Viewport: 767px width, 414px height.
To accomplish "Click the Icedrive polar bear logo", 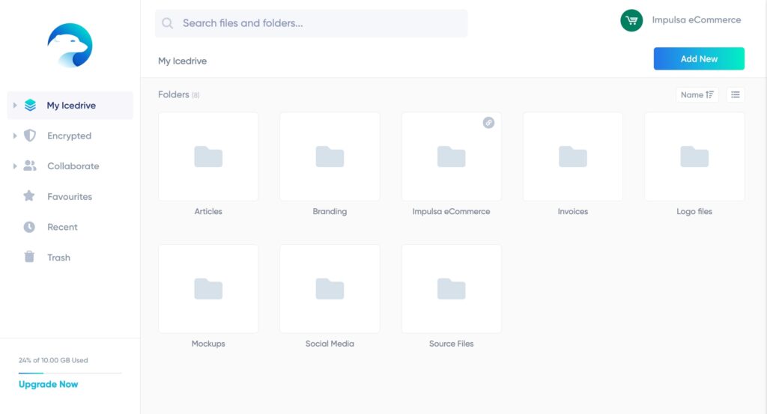I will point(70,45).
